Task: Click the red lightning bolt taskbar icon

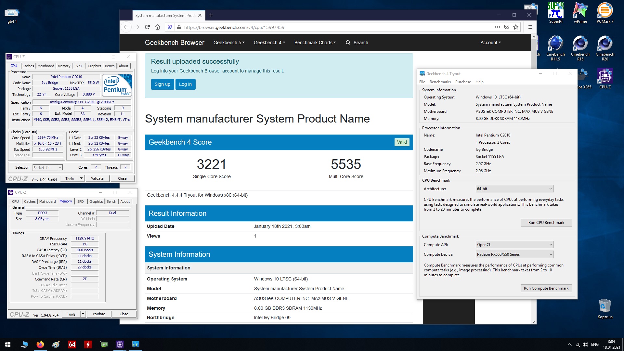Action: [88, 344]
